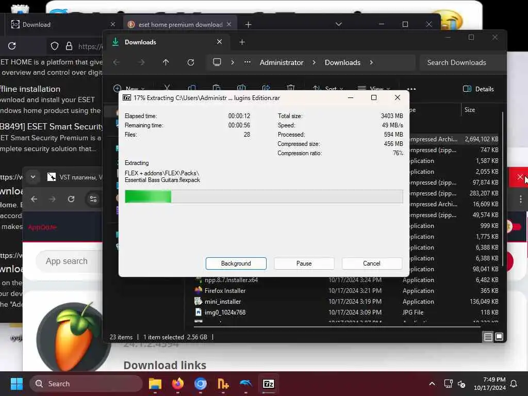Add new File Explorer tab
Viewport: 528px width, 396px height.
(x=242, y=42)
